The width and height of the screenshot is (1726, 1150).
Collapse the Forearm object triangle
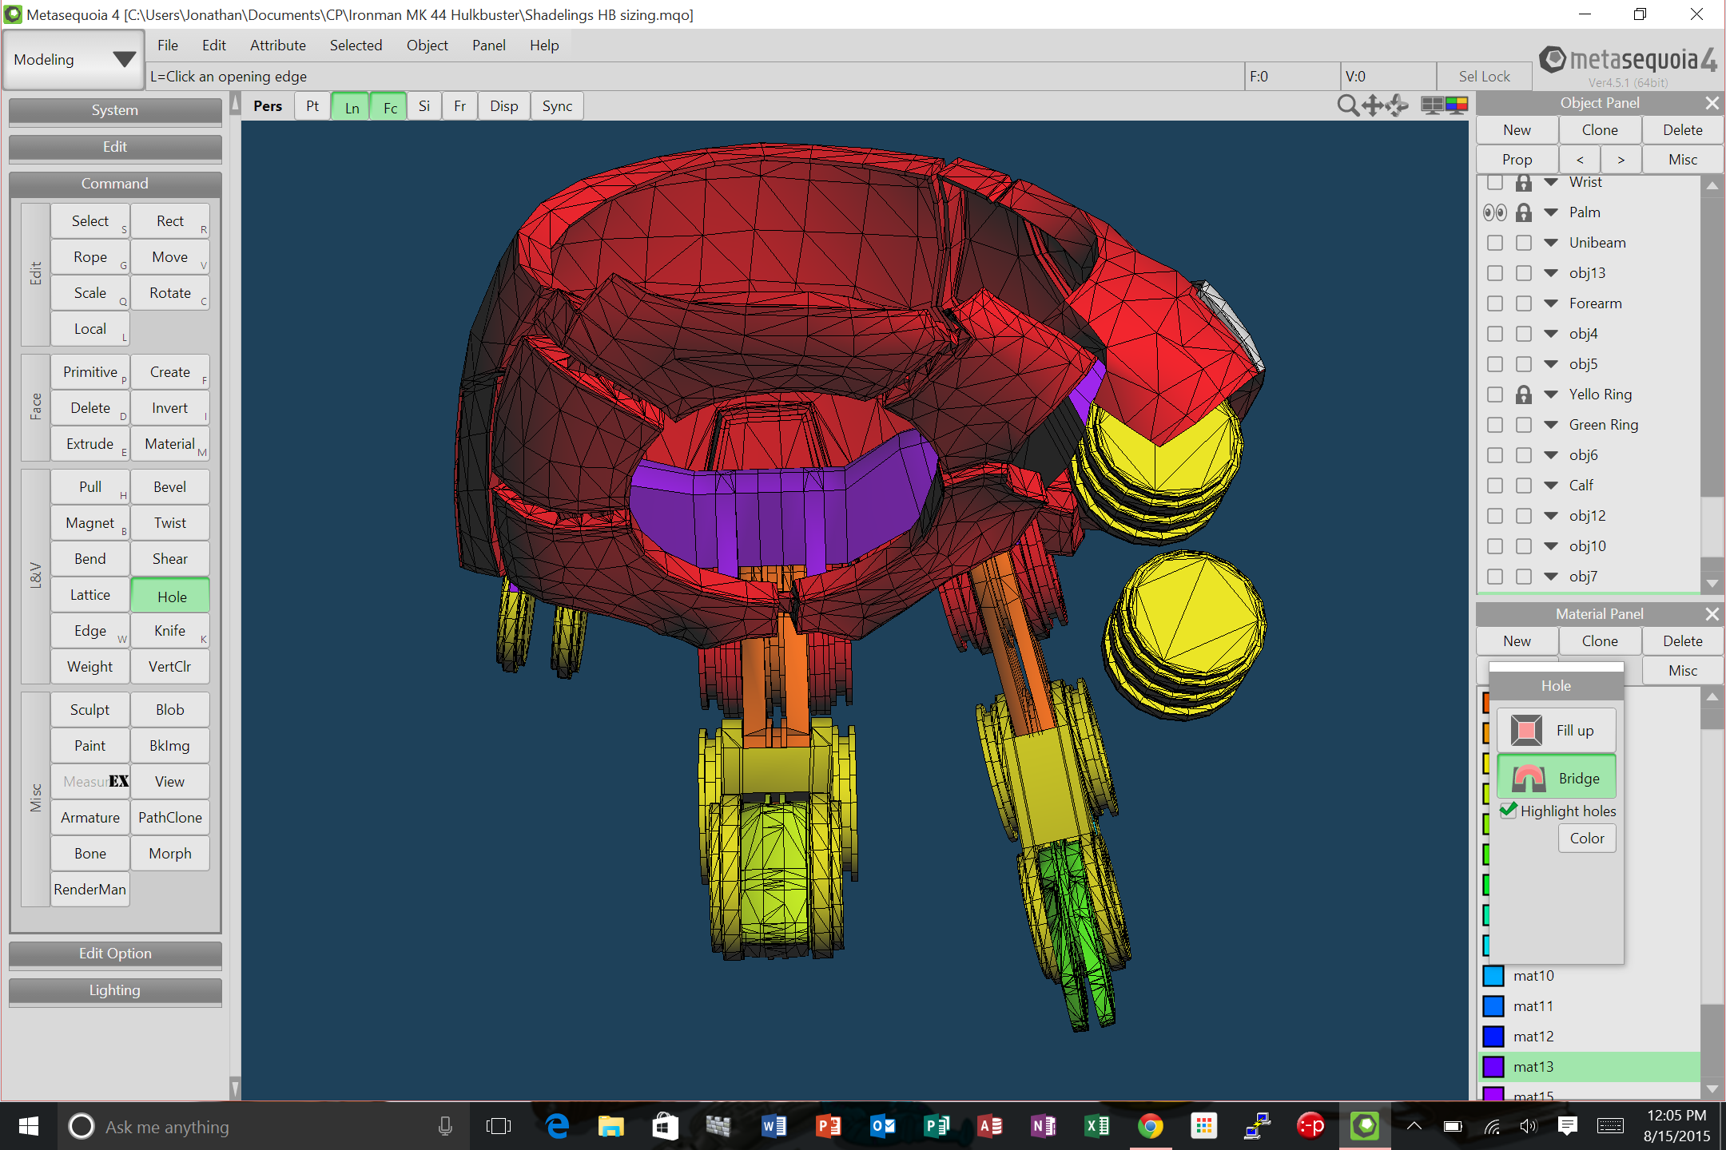point(1551,303)
